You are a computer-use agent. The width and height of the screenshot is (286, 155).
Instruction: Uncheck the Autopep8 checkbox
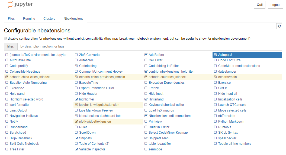click(216, 55)
